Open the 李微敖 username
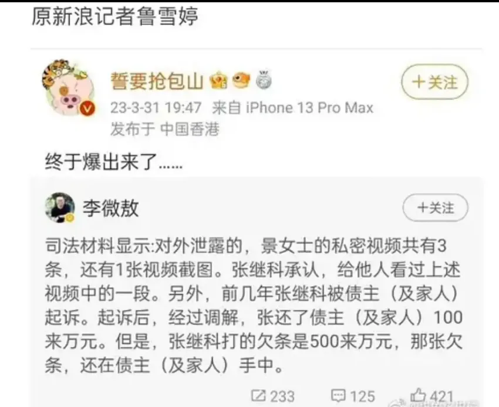499x407 pixels. (x=111, y=208)
